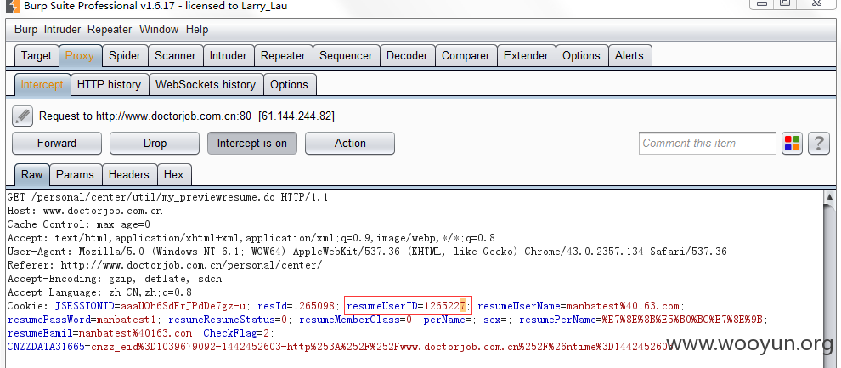View the Alerts tab
Image resolution: width=841 pixels, height=368 pixels.
(x=629, y=56)
